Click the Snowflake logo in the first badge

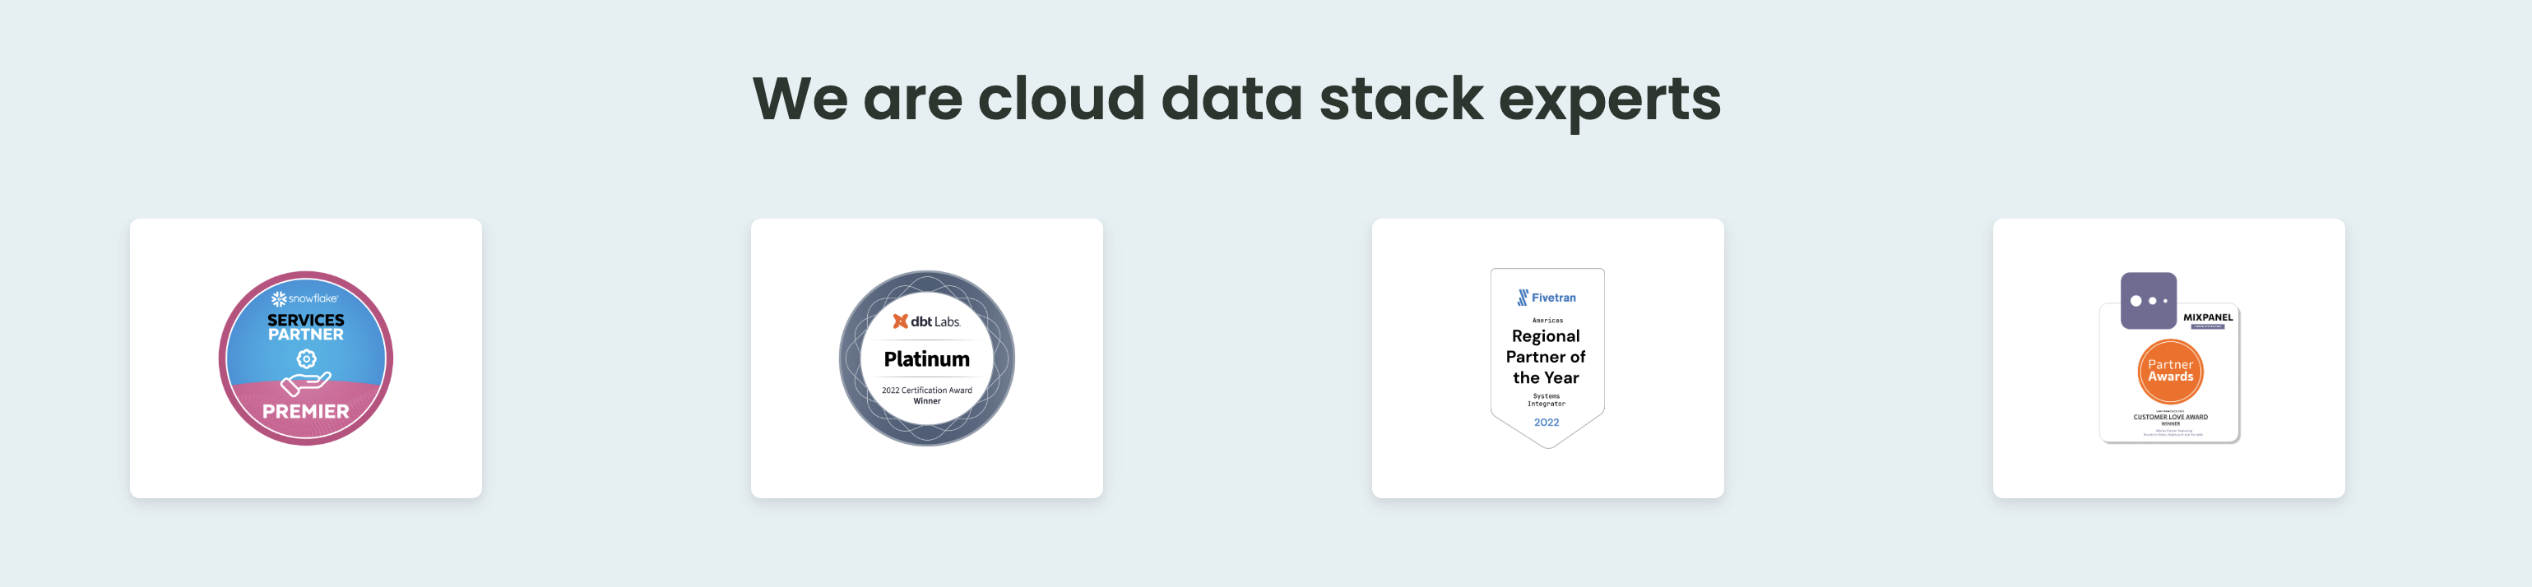tap(304, 298)
